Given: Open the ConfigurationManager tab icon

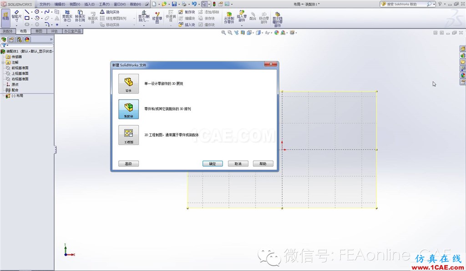Looking at the screenshot, I should pos(19,39).
